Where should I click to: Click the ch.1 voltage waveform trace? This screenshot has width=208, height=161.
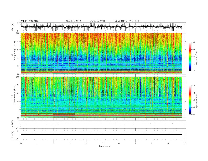101,27
